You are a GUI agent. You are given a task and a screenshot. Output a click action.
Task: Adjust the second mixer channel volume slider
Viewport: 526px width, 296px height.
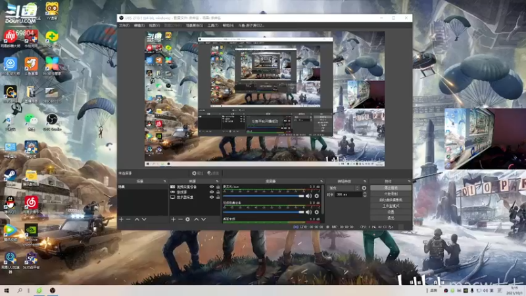[x=264, y=212]
